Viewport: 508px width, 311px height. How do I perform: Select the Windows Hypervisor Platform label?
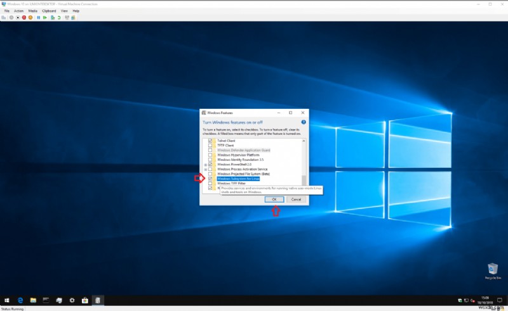[x=238, y=155]
